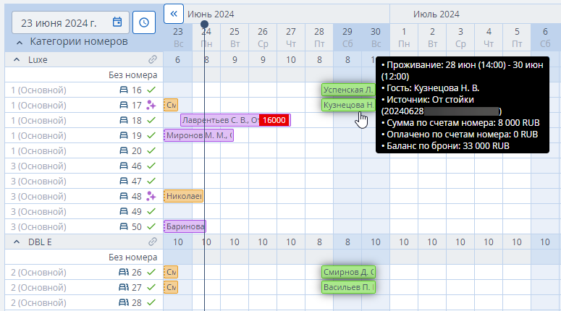This screenshot has height=311, width=561.
Task: Open the Баринова booking in room 50
Action: pyautogui.click(x=185, y=226)
